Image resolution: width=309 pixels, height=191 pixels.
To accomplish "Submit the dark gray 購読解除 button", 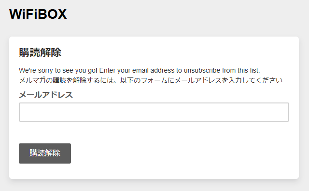I will (x=45, y=153).
